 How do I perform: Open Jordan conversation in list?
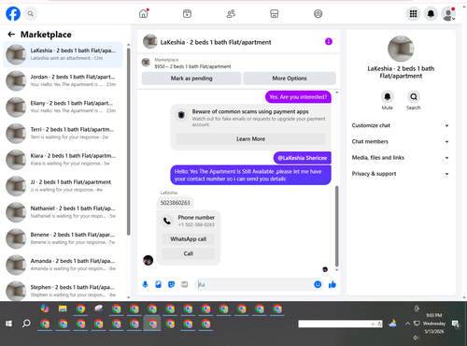point(64,80)
